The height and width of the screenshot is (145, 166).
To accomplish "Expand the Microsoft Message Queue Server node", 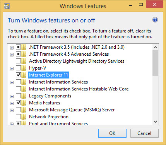I will click(12, 111).
